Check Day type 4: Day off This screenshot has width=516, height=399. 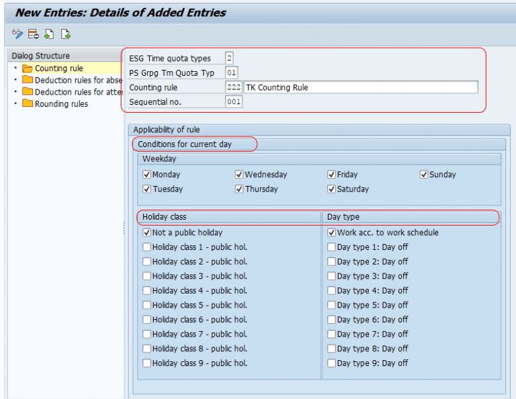click(x=331, y=290)
